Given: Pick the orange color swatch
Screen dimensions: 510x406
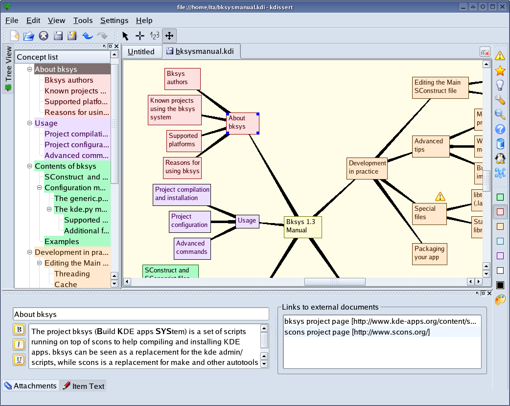Looking at the screenshot, I should [500, 226].
